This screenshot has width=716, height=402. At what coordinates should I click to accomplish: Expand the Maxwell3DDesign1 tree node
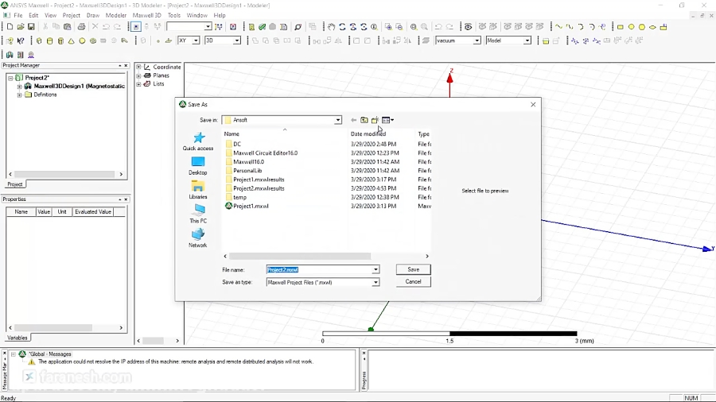point(20,86)
